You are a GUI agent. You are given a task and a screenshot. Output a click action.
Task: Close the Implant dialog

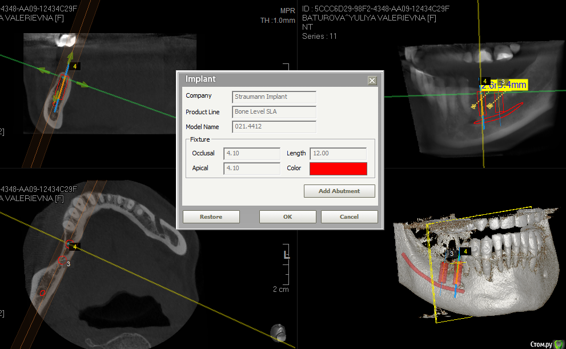pos(372,81)
